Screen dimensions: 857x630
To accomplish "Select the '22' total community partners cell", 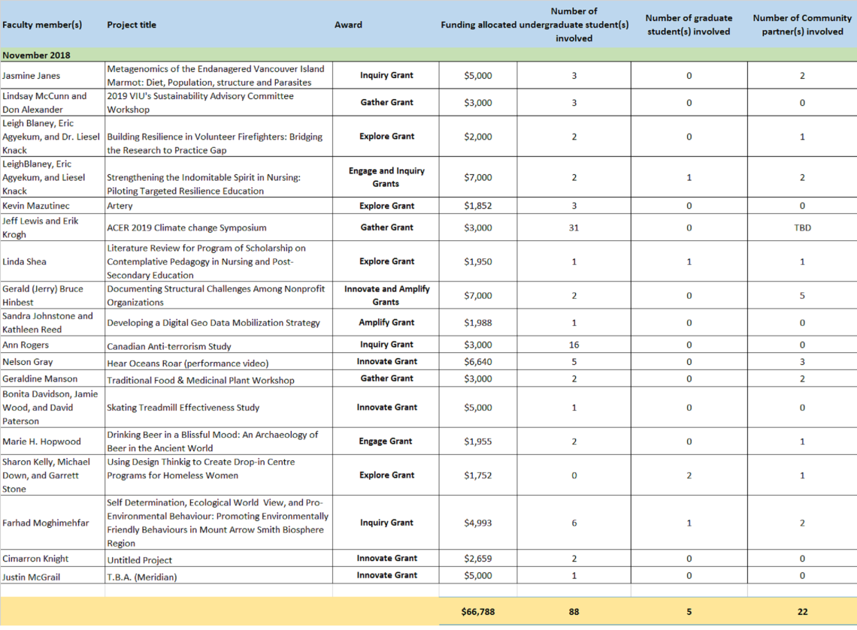I will click(802, 612).
